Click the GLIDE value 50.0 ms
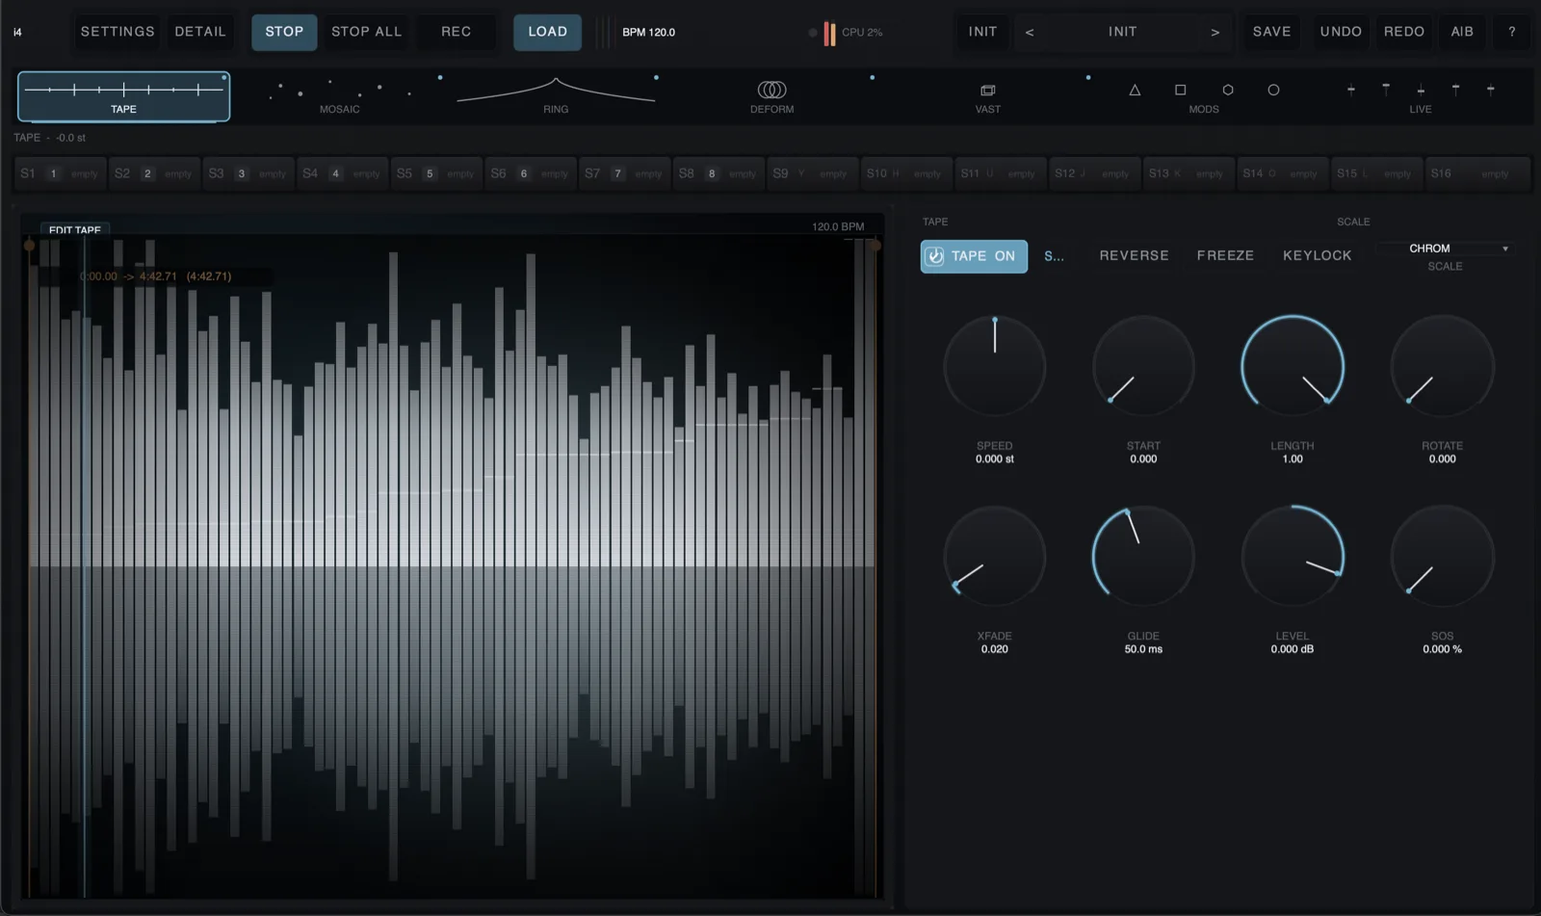This screenshot has height=916, width=1541. [x=1143, y=649]
